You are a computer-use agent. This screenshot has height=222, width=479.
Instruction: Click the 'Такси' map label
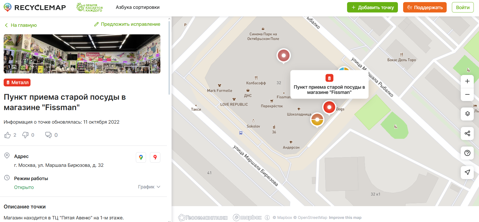196,109
